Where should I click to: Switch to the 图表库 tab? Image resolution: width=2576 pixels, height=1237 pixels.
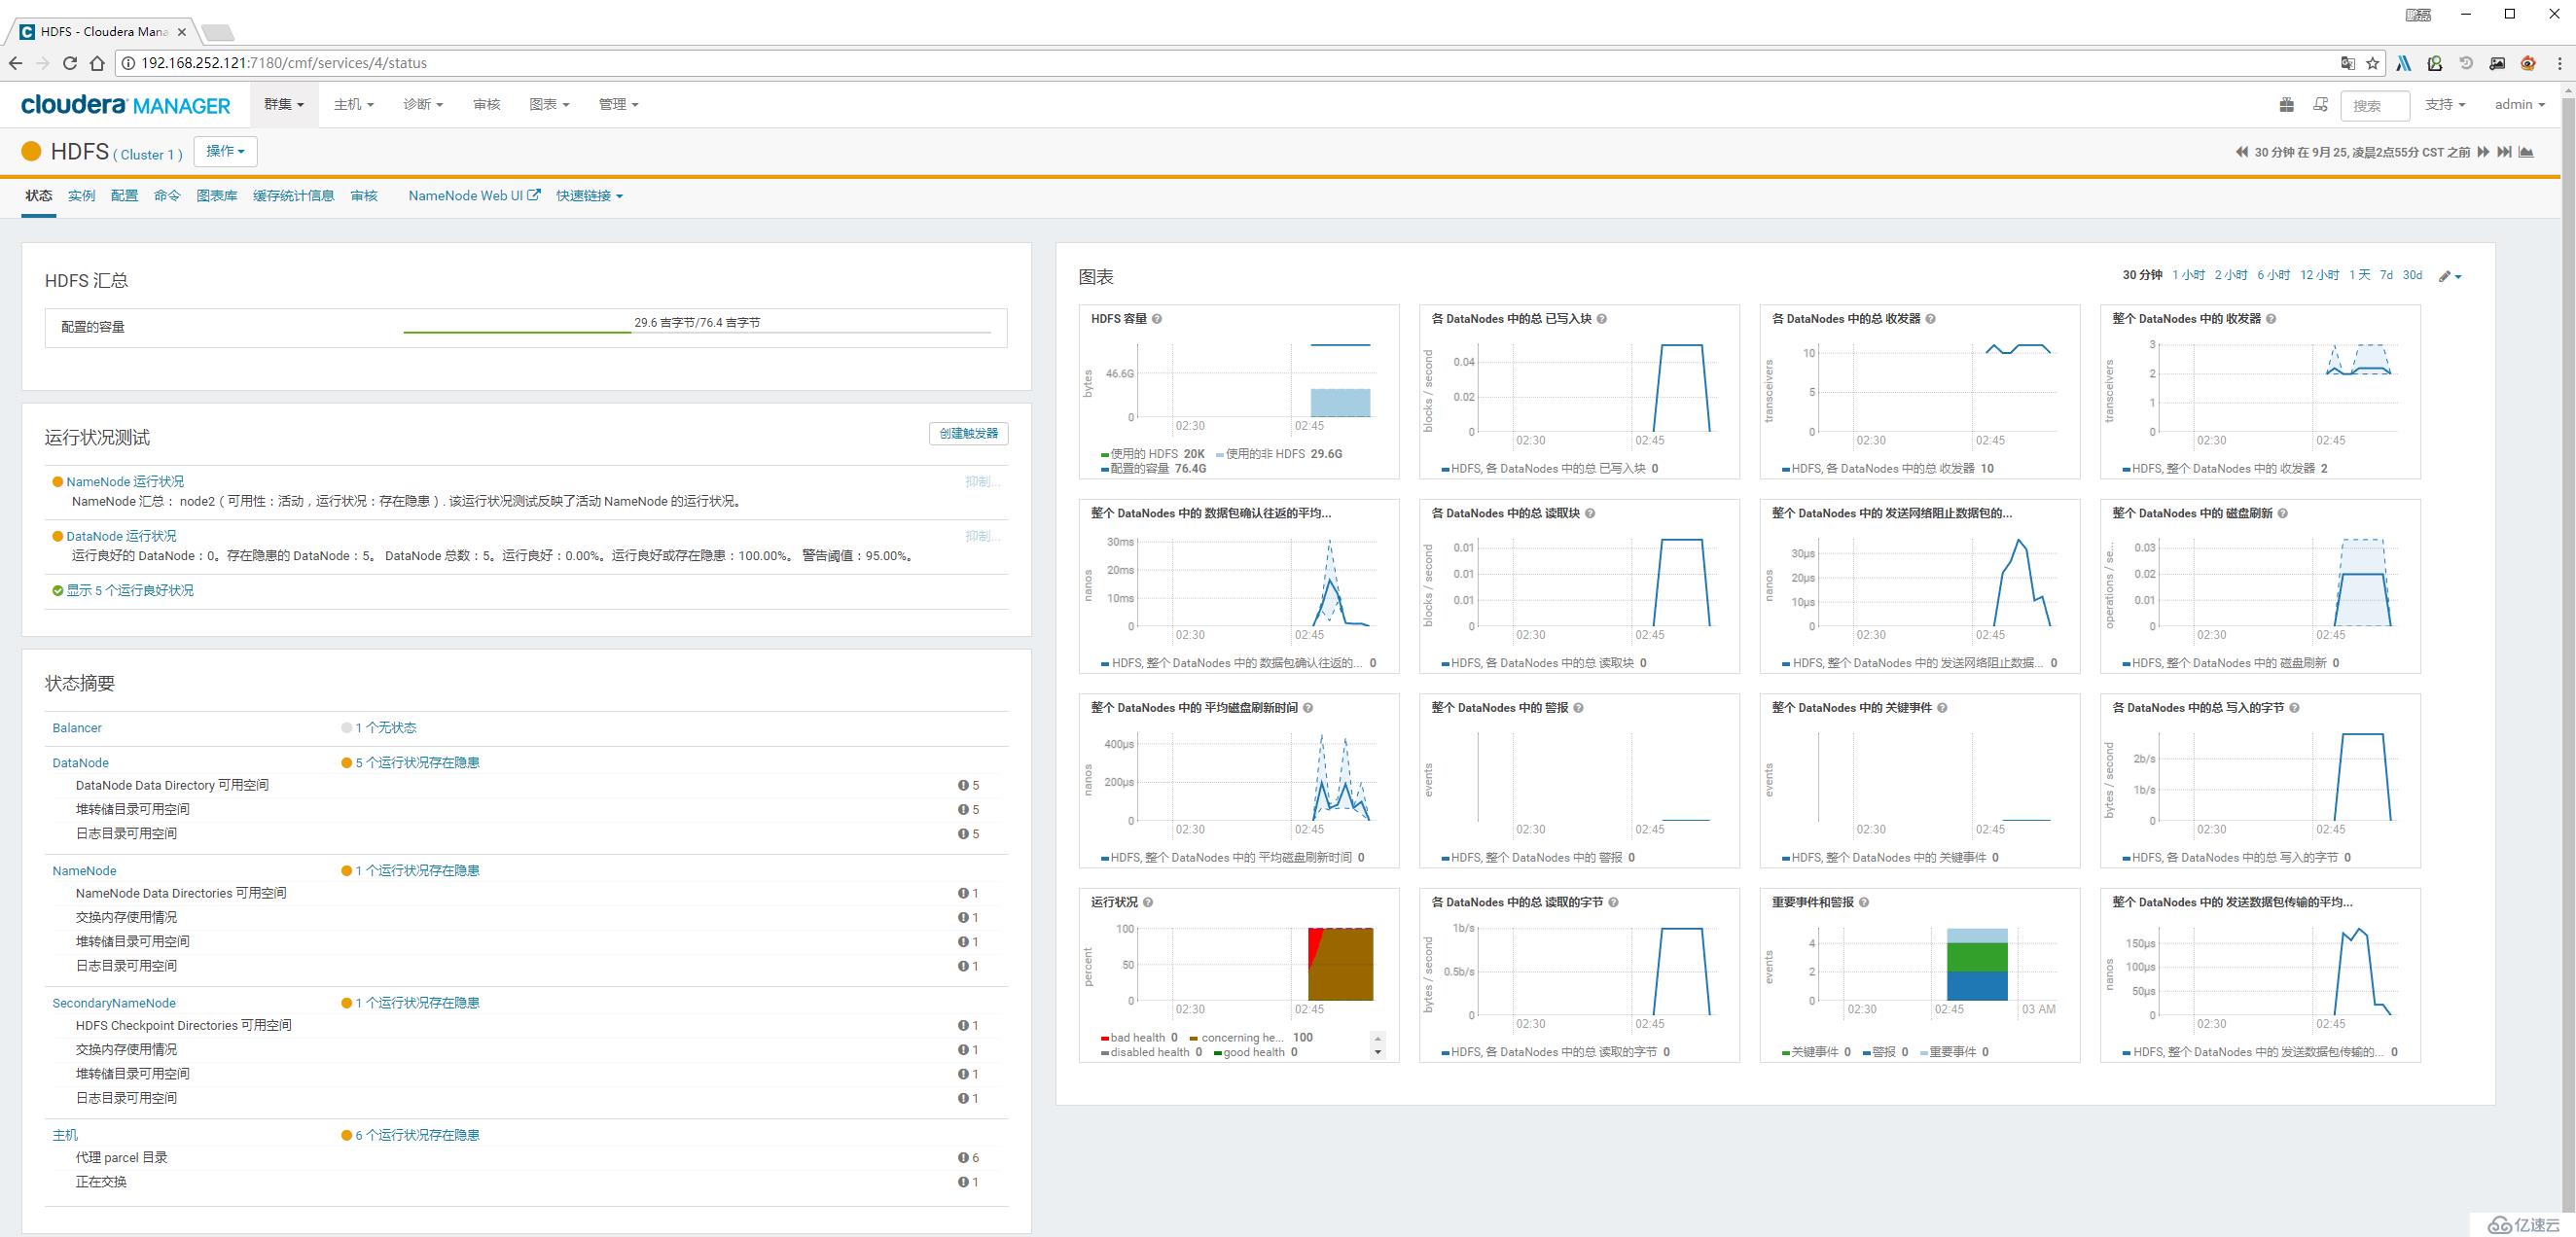click(x=217, y=196)
